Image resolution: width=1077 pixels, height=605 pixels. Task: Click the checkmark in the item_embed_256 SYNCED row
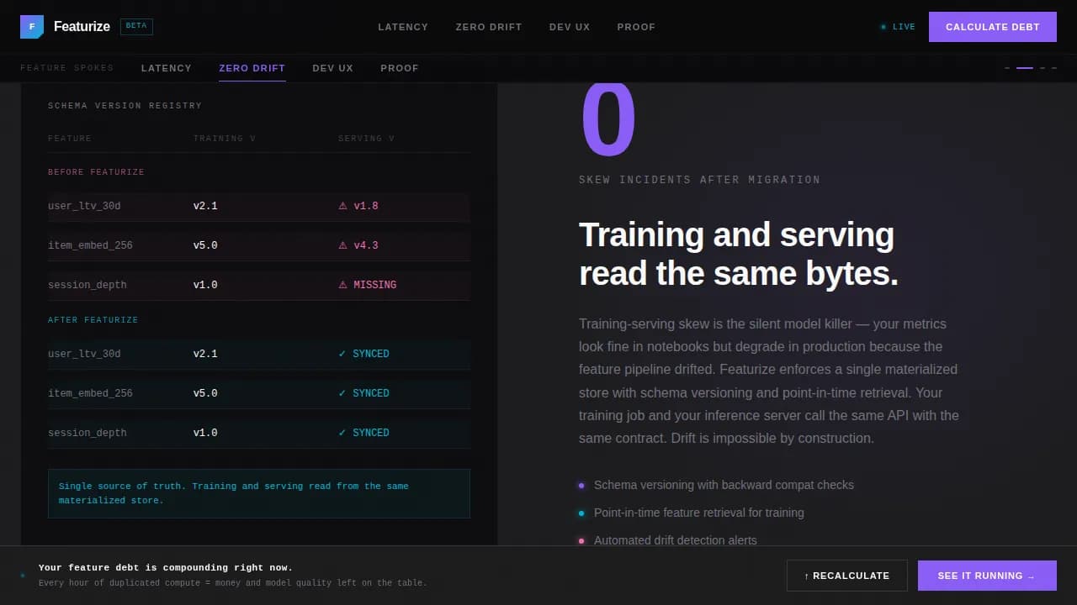tap(342, 393)
